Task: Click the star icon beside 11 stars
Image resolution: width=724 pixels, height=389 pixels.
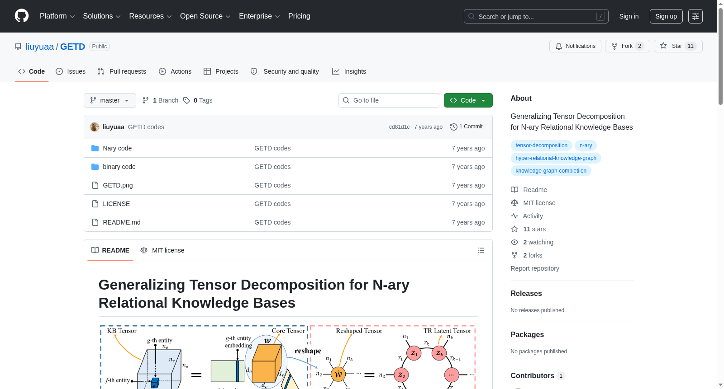Action: coord(514,229)
